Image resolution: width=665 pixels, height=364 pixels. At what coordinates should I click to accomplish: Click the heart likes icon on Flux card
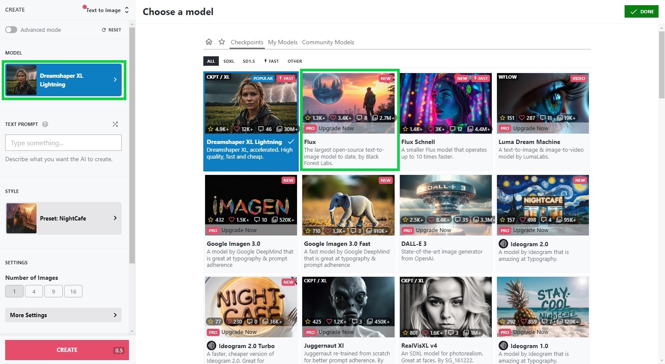click(x=333, y=118)
